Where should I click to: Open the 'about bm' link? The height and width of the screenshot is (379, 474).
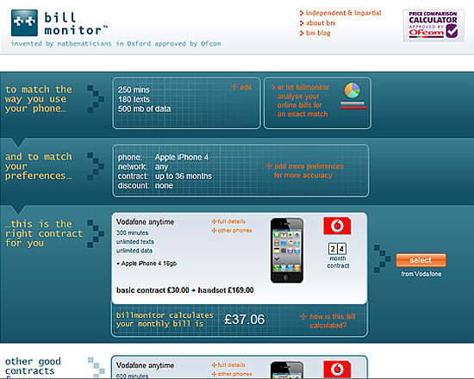point(317,23)
